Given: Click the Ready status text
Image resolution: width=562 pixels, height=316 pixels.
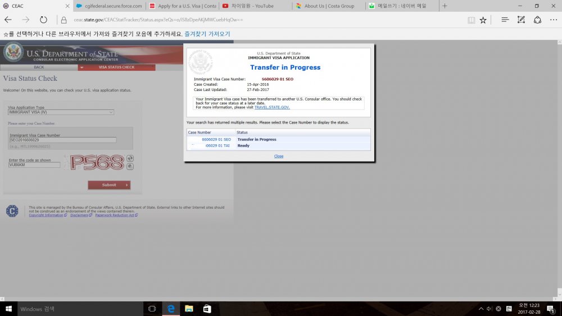Looking at the screenshot, I should tap(243, 146).
